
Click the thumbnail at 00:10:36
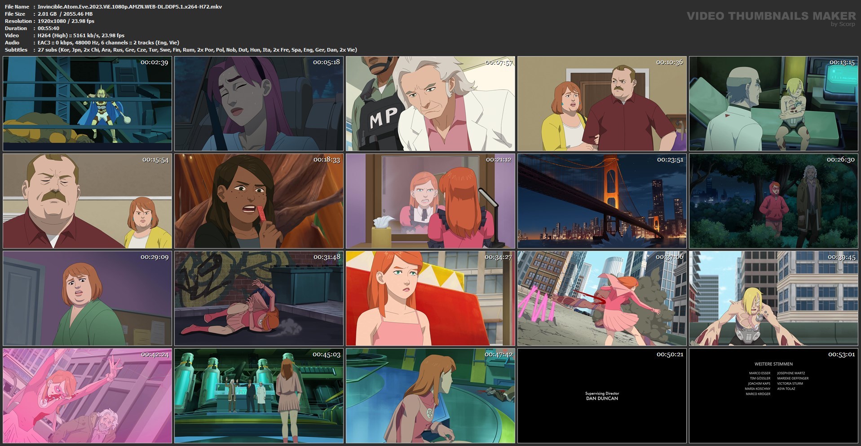(x=602, y=104)
